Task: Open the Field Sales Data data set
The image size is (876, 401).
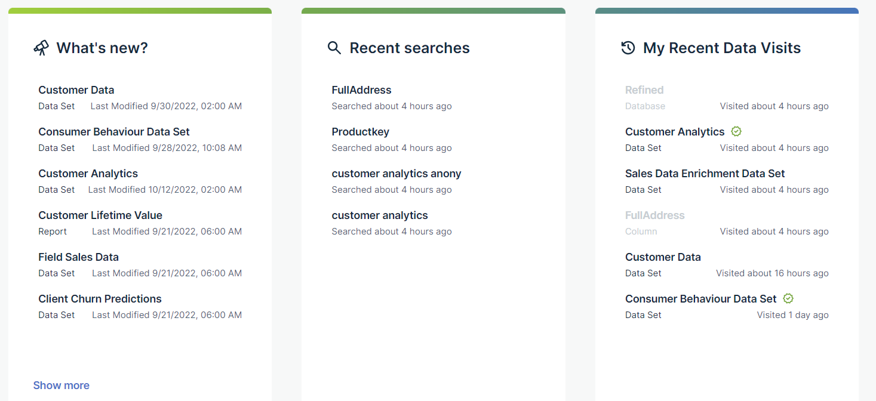Action: [x=78, y=257]
